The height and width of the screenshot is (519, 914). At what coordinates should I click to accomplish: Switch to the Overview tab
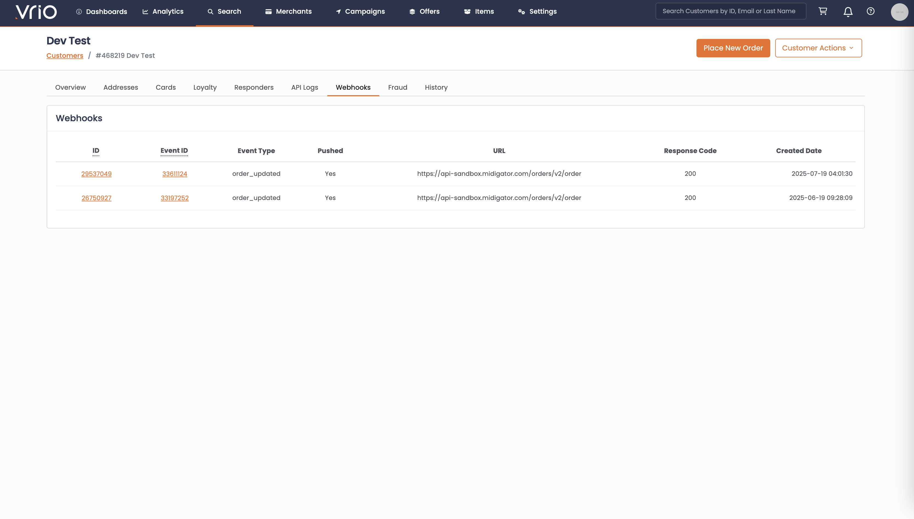(x=70, y=88)
